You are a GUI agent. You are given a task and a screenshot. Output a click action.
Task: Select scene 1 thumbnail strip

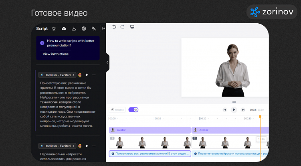click(150, 142)
